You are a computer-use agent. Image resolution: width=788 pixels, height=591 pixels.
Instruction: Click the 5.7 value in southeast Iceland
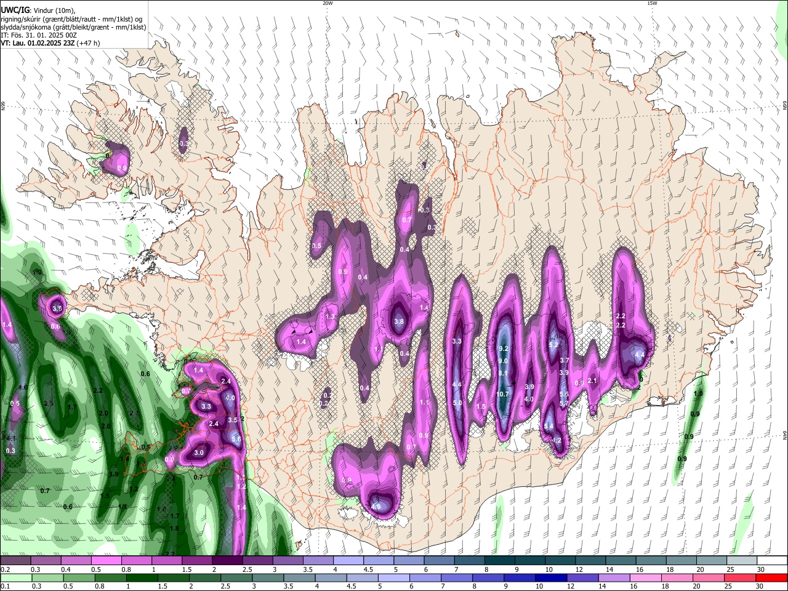[563, 403]
